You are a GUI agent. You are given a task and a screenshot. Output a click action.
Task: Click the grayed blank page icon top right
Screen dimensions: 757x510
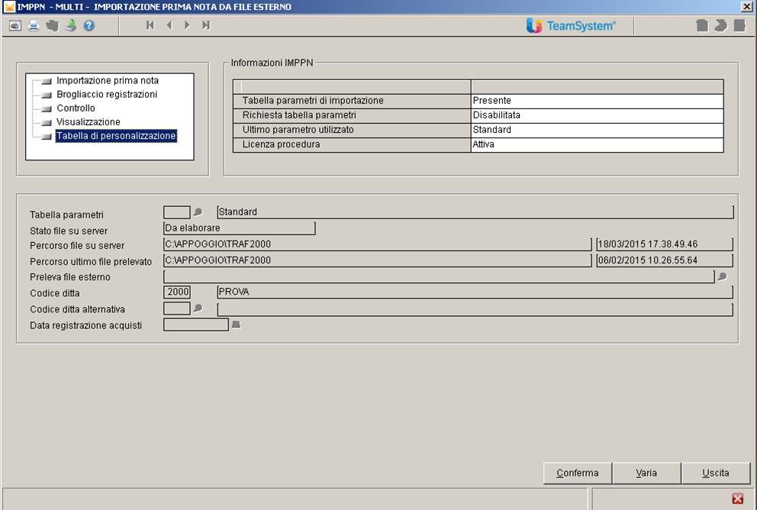(x=702, y=26)
